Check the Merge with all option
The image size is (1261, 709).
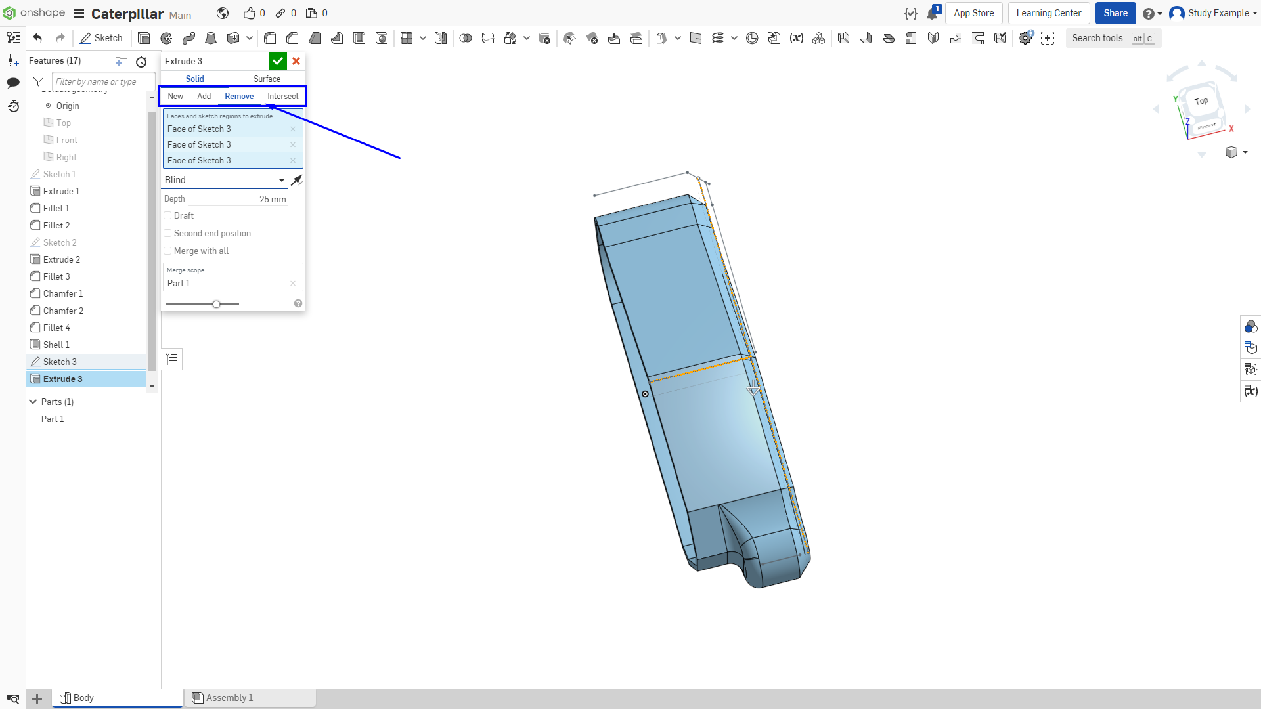[x=167, y=251]
